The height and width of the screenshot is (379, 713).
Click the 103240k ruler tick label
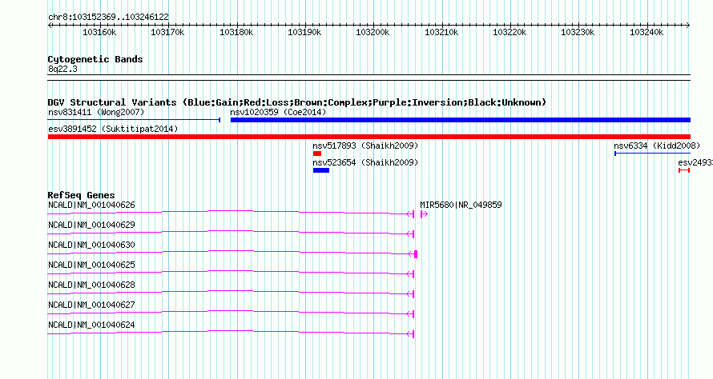coord(647,32)
